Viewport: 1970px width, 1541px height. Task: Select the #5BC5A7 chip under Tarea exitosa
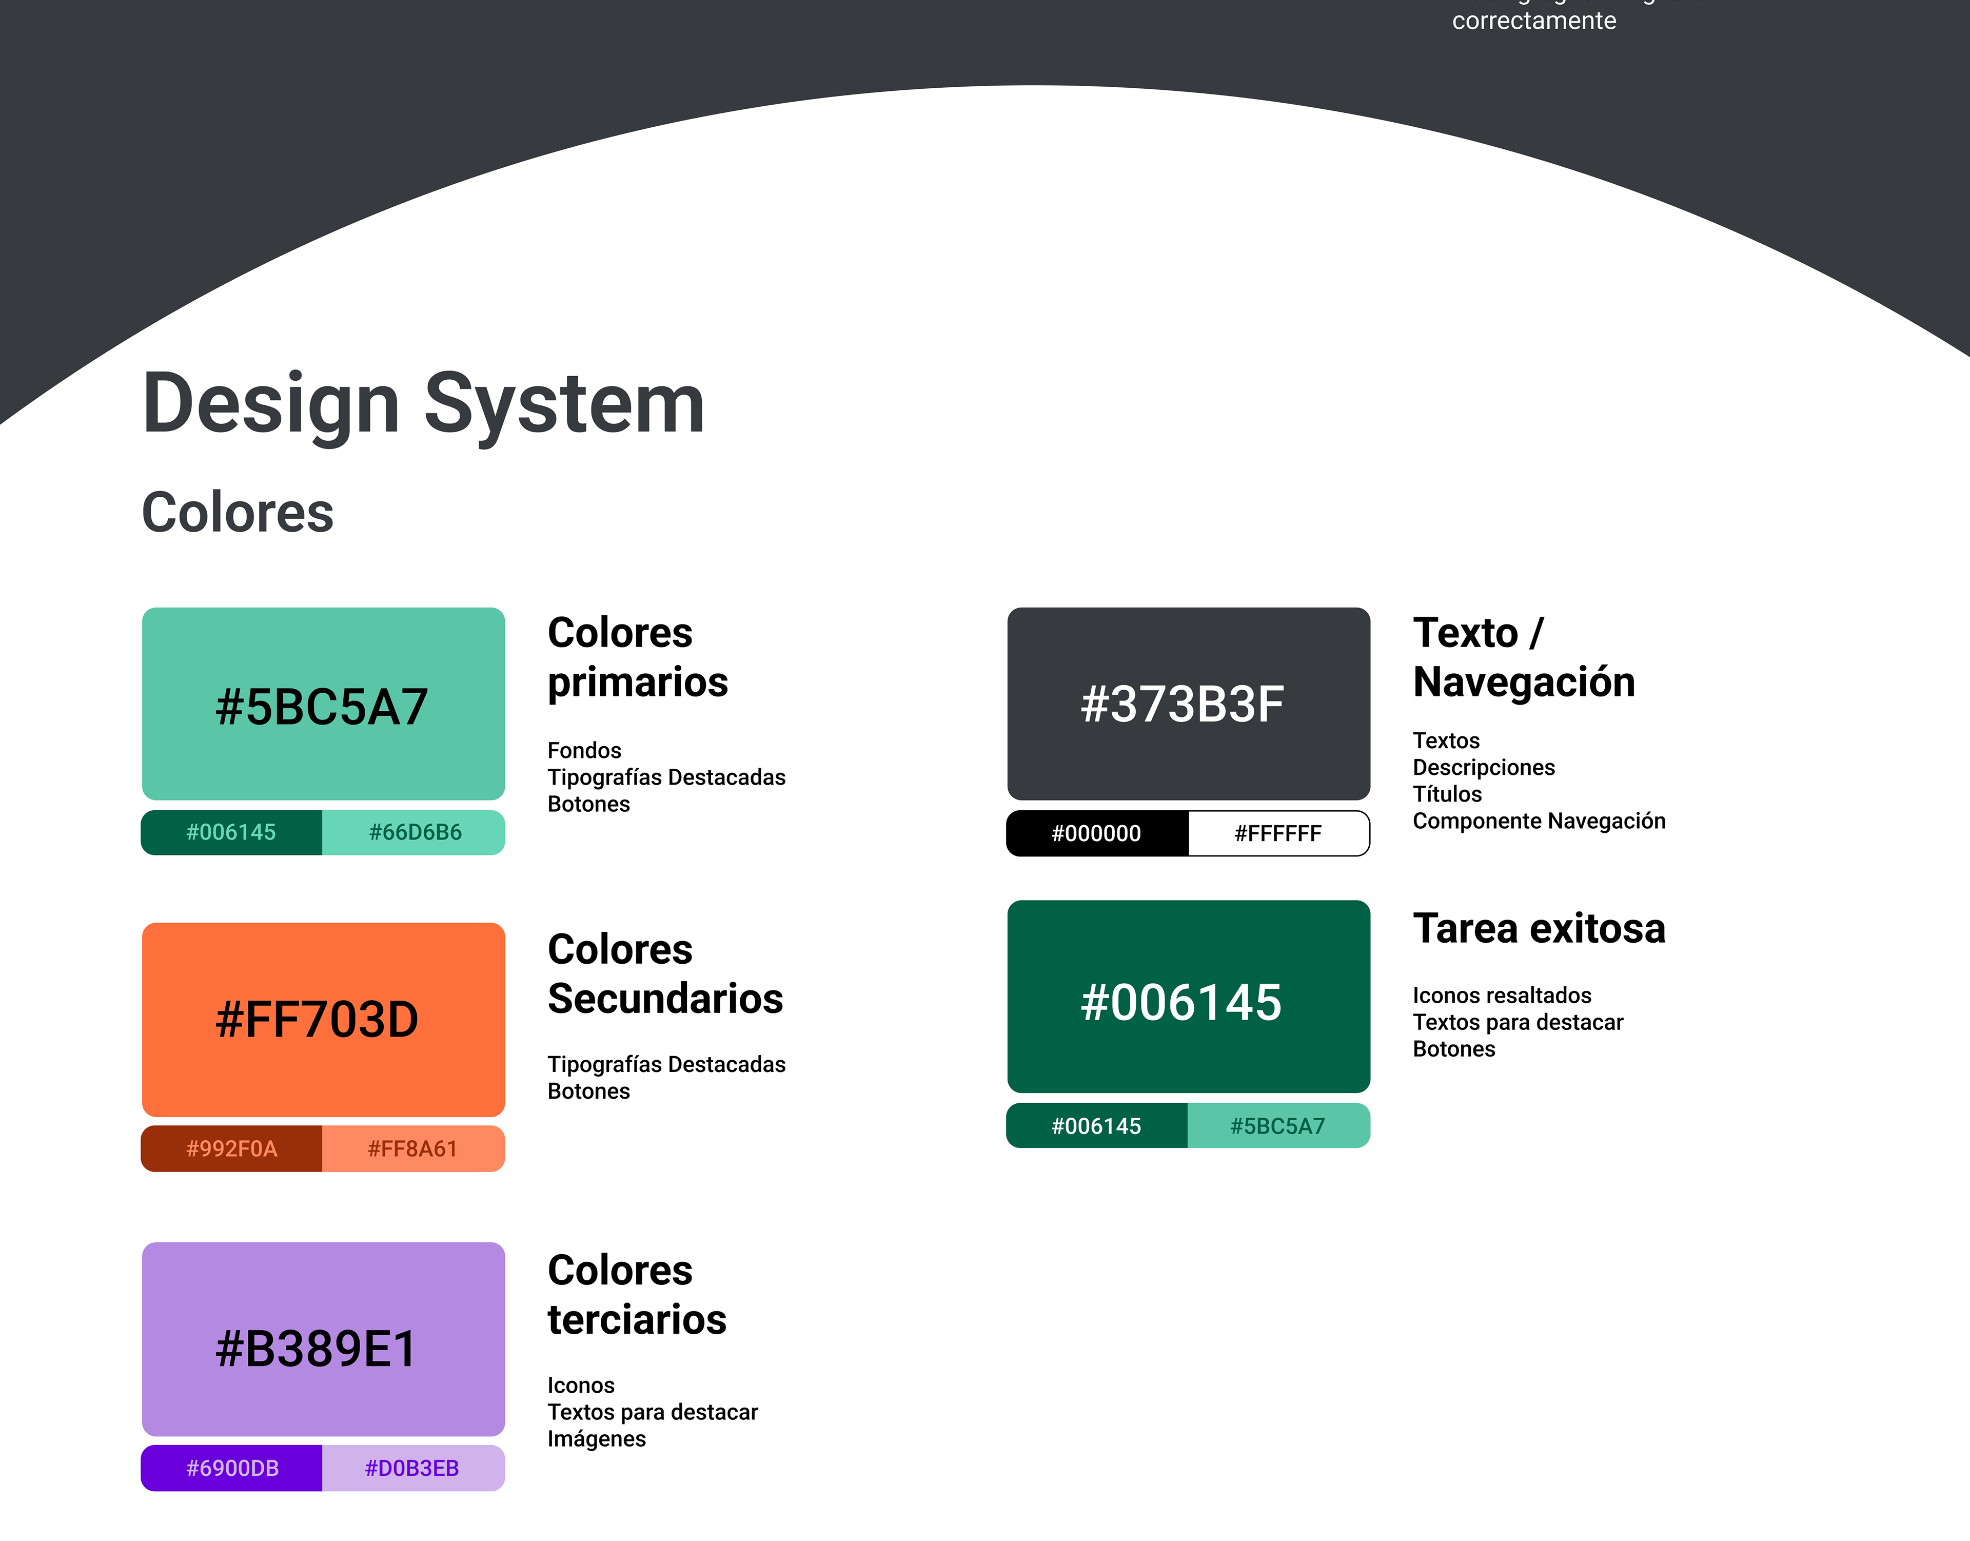[x=1278, y=1126]
